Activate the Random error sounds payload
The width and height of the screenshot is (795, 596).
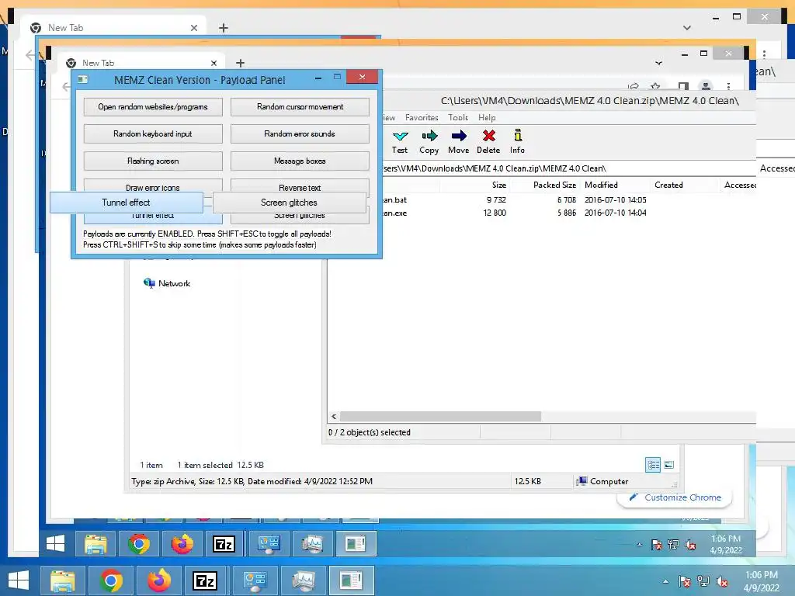[x=300, y=133]
